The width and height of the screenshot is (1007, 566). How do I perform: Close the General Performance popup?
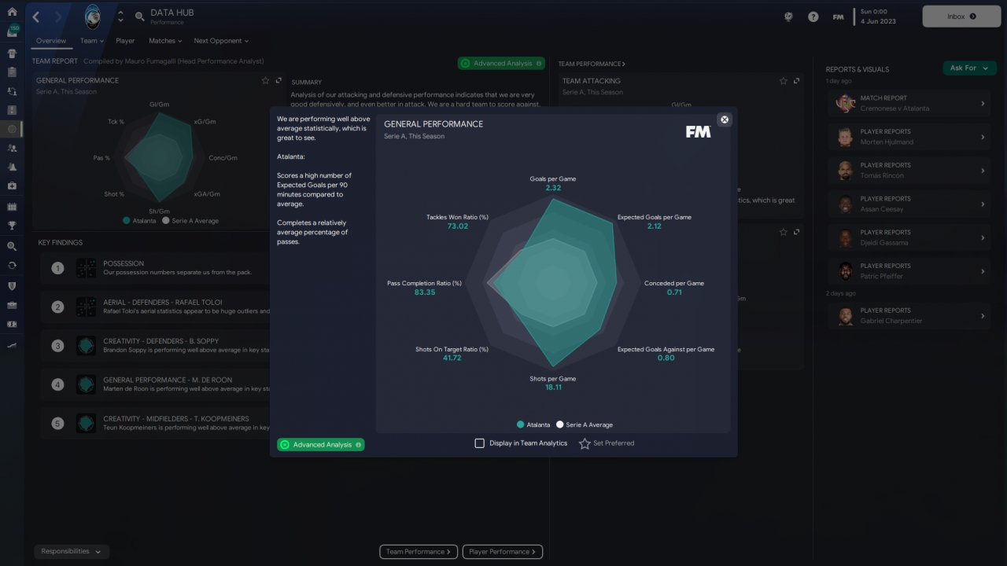click(x=725, y=119)
